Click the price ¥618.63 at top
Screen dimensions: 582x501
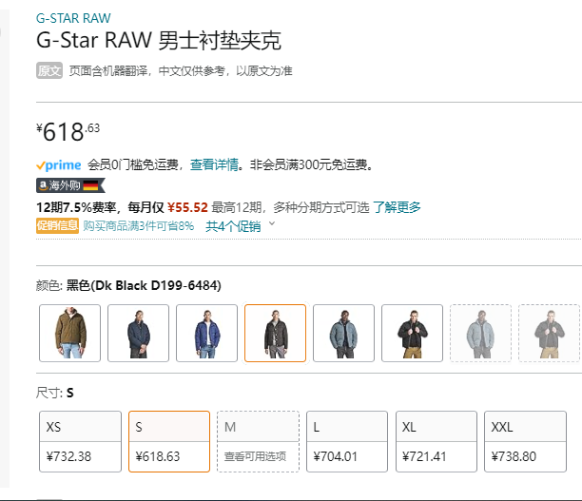[x=68, y=131]
